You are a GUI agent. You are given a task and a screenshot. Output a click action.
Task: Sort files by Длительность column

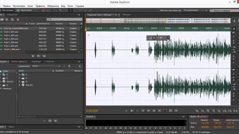(x=43, y=24)
